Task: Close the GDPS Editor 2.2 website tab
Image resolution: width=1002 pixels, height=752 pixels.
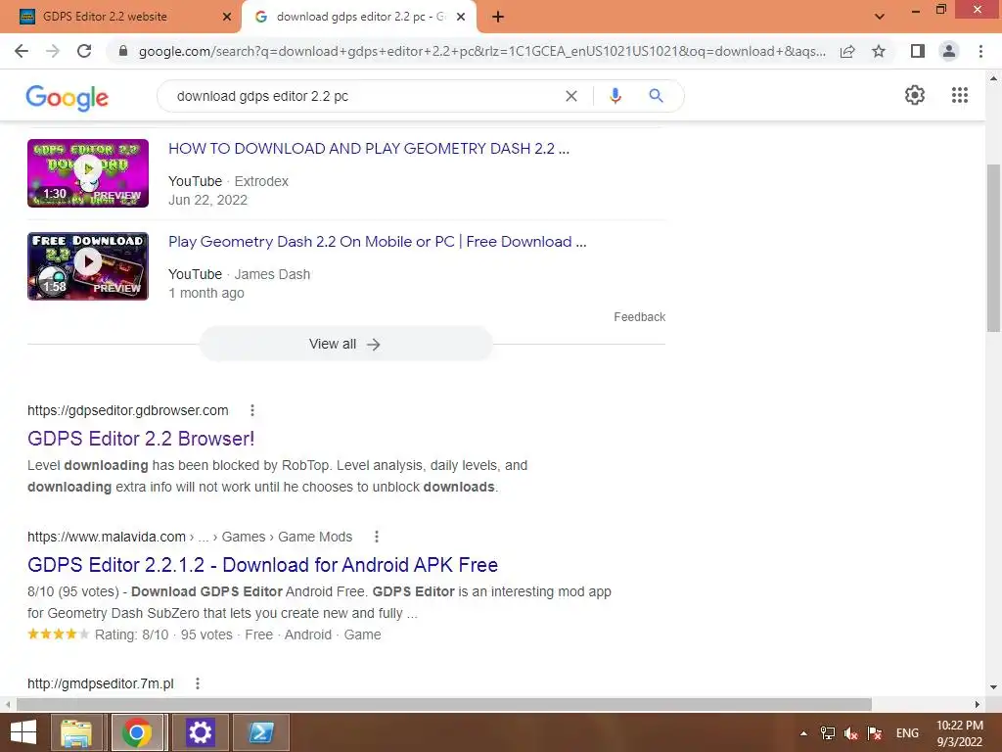Action: [x=227, y=17]
